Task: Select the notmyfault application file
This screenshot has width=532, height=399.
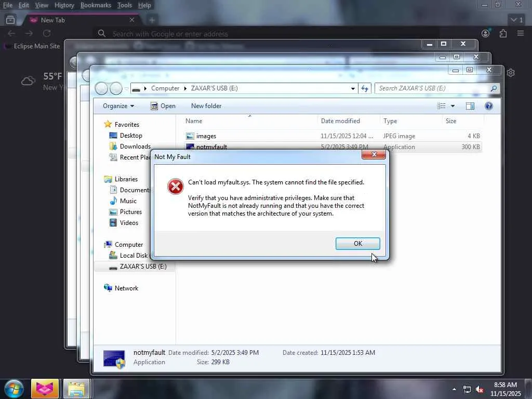Action: click(x=333, y=147)
